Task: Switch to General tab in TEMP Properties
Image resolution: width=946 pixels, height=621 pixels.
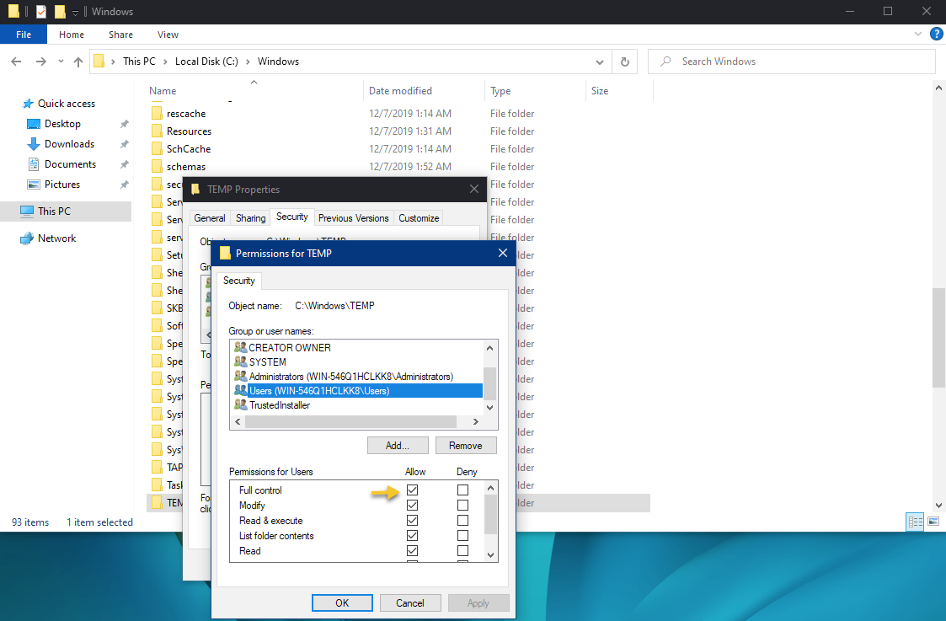Action: [x=210, y=218]
